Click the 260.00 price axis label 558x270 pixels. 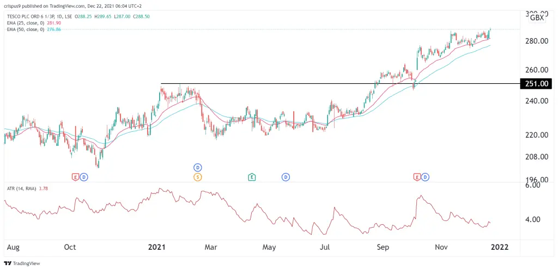[x=537, y=70]
